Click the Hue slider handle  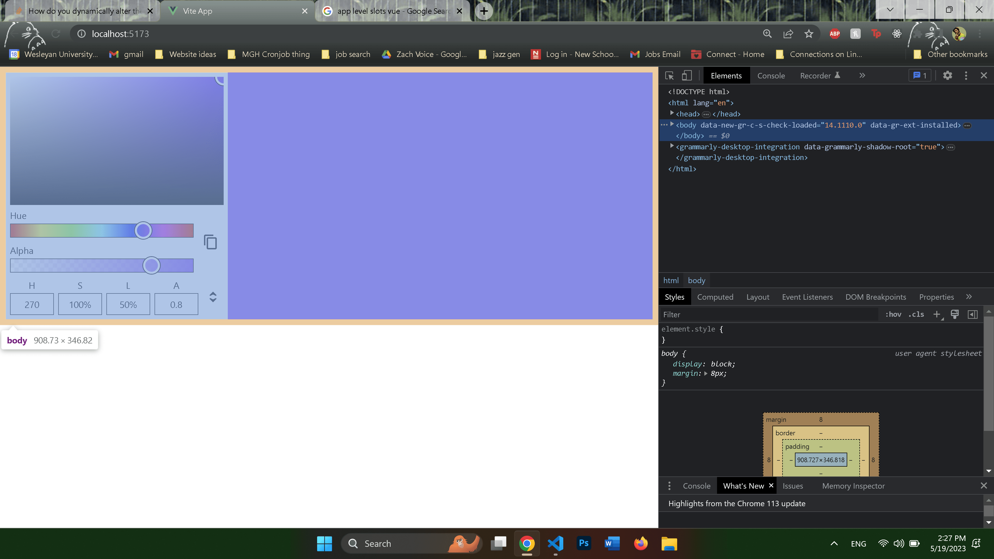pyautogui.click(x=143, y=231)
